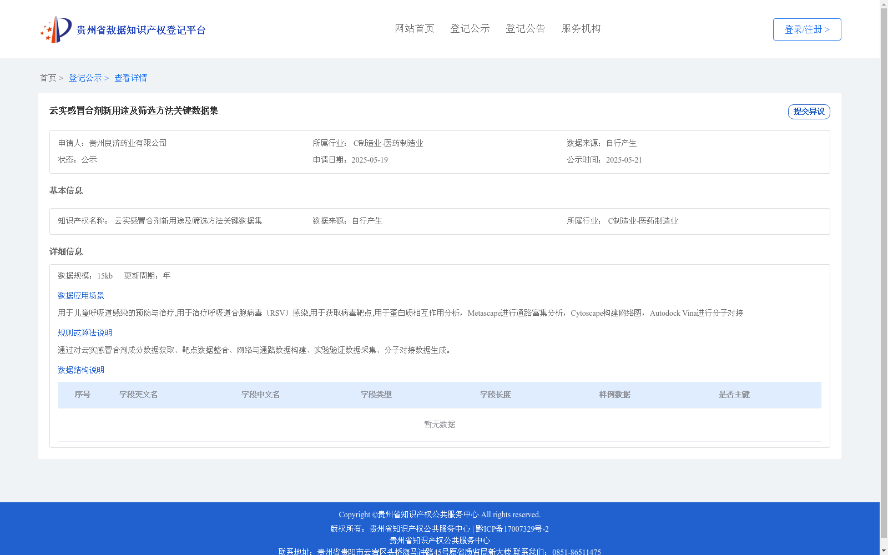Click 字段长度 column header
This screenshot has width=888, height=555.
point(496,395)
